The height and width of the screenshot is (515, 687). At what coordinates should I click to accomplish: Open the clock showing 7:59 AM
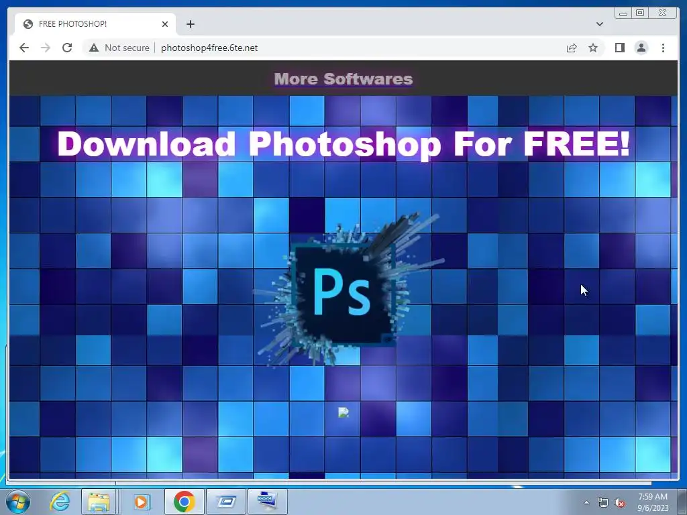point(653,502)
